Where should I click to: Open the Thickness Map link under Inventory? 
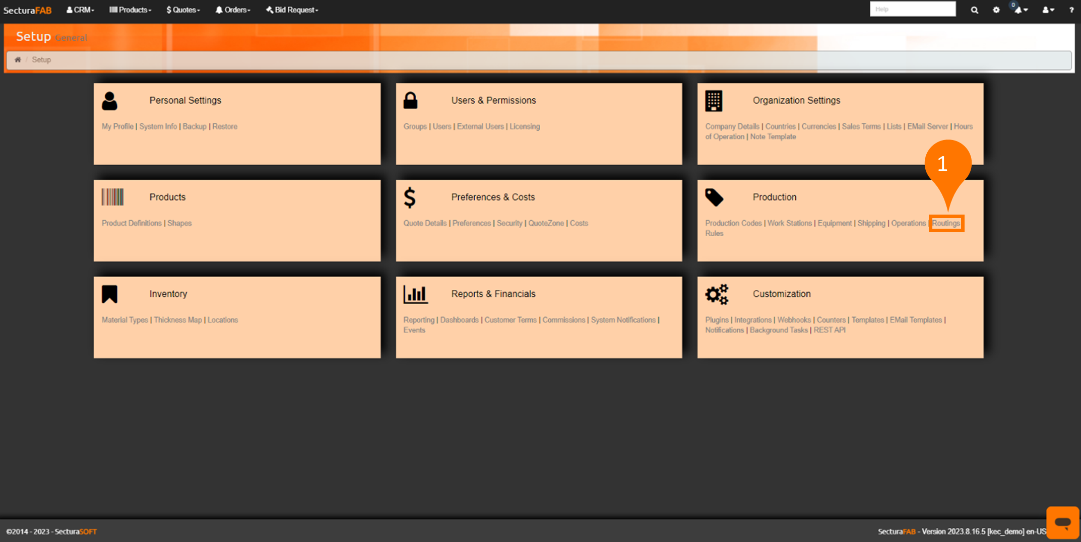pos(177,320)
